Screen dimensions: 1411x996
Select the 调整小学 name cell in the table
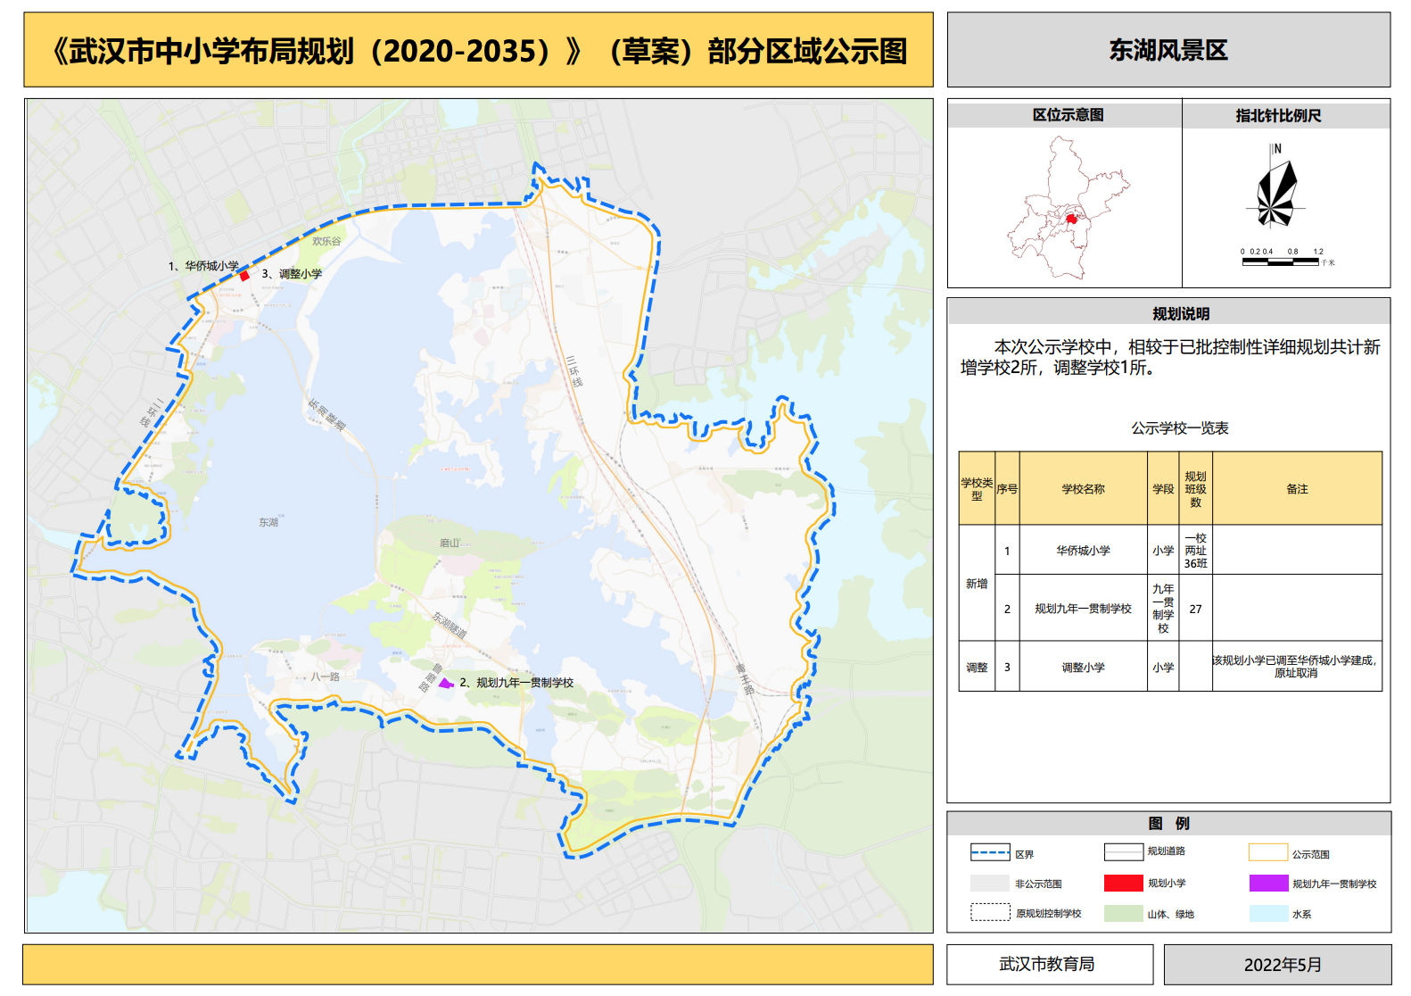1083,668
